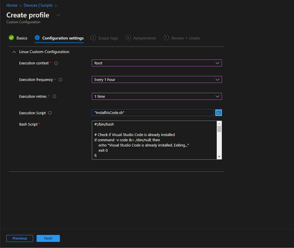Click the info icon beside Execution retries
The image size is (294, 248).
click(x=54, y=96)
